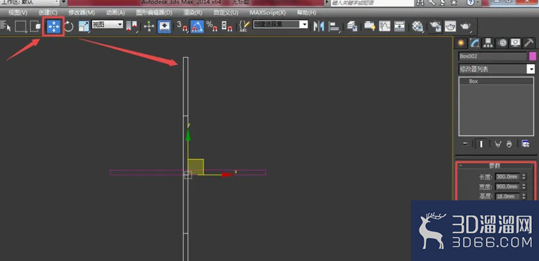
Task: Open the 自定义(U) menu
Action: coord(225,13)
